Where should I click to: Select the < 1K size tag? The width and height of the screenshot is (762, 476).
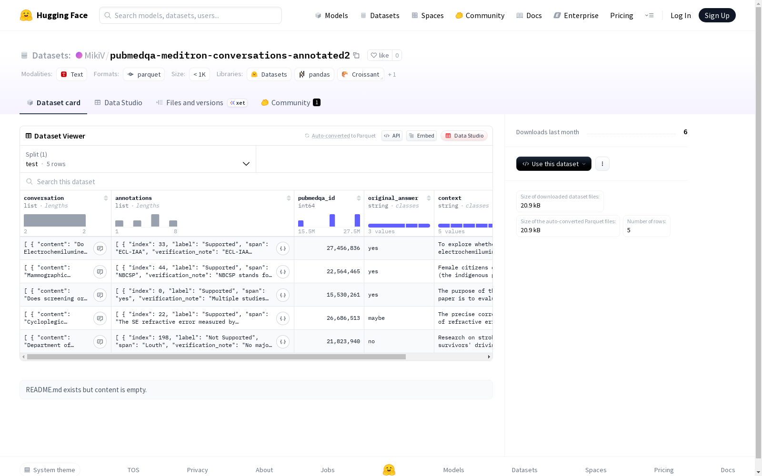(200, 74)
